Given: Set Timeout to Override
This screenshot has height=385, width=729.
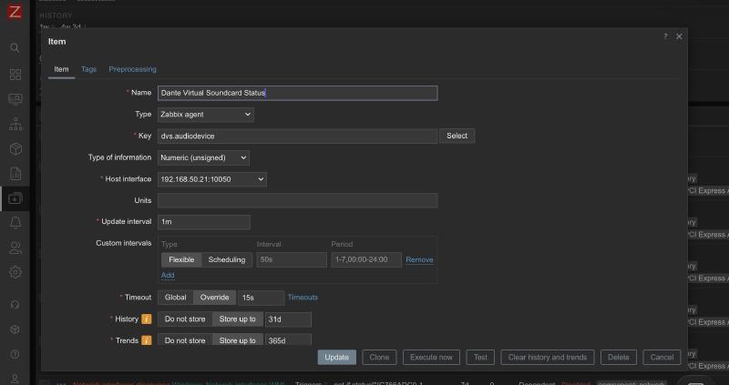Looking at the screenshot, I should [x=214, y=298].
